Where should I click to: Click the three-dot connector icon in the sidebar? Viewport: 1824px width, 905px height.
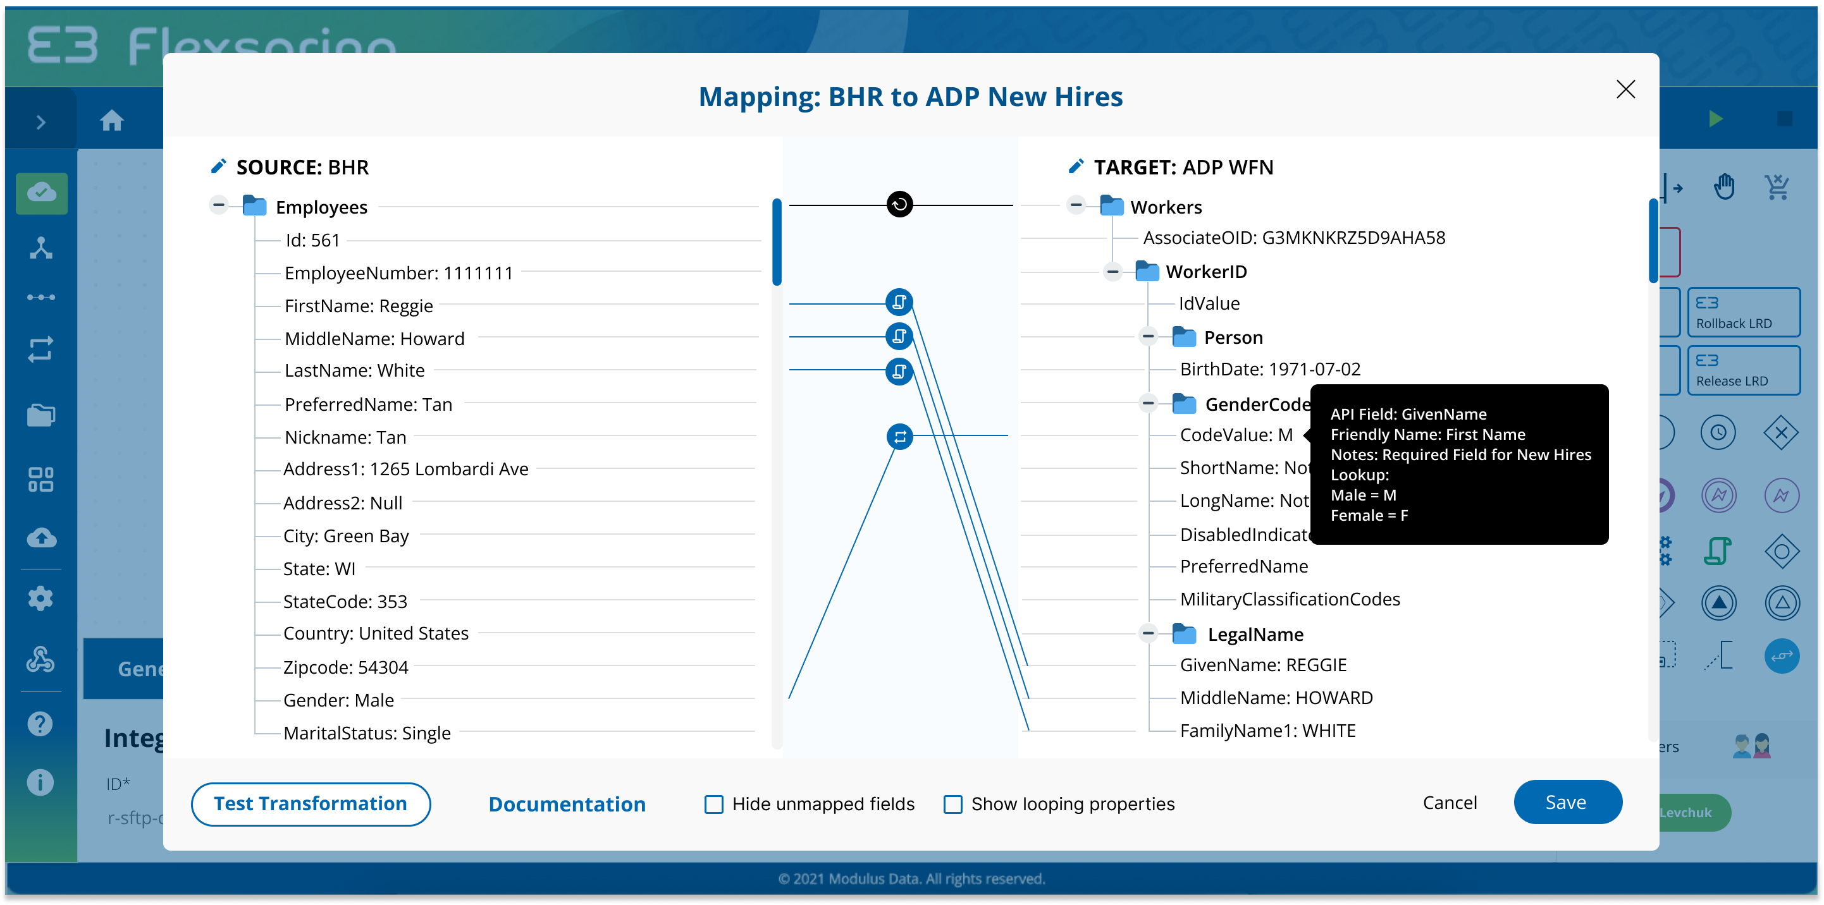41,297
